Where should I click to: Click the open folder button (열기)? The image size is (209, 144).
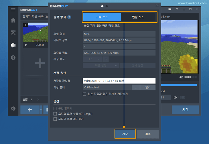click(x=148, y=88)
